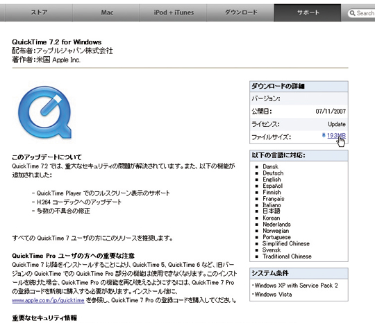Click the download arrow icon beside 19.3MB
The height and width of the screenshot is (323, 375).
tap(324, 135)
